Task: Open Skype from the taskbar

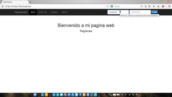Action: pyautogui.click(x=95, y=95)
